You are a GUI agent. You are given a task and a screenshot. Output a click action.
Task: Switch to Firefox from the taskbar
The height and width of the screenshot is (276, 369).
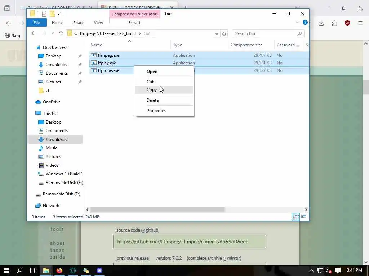[59, 271]
